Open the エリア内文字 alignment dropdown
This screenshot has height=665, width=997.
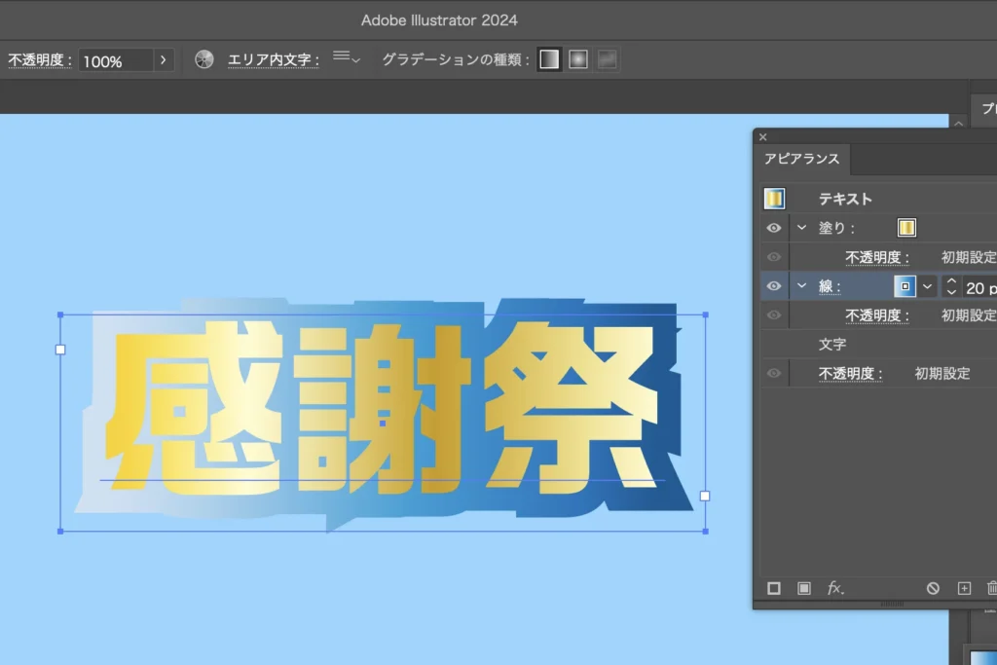coord(346,58)
